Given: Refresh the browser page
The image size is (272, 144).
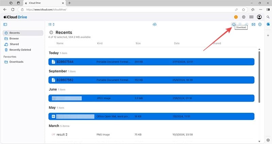Looking at the screenshot, I should 13,9.
